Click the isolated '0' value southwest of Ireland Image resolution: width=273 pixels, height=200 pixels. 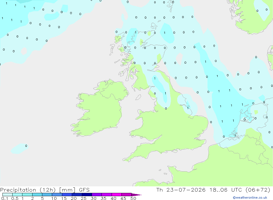coord(26,146)
